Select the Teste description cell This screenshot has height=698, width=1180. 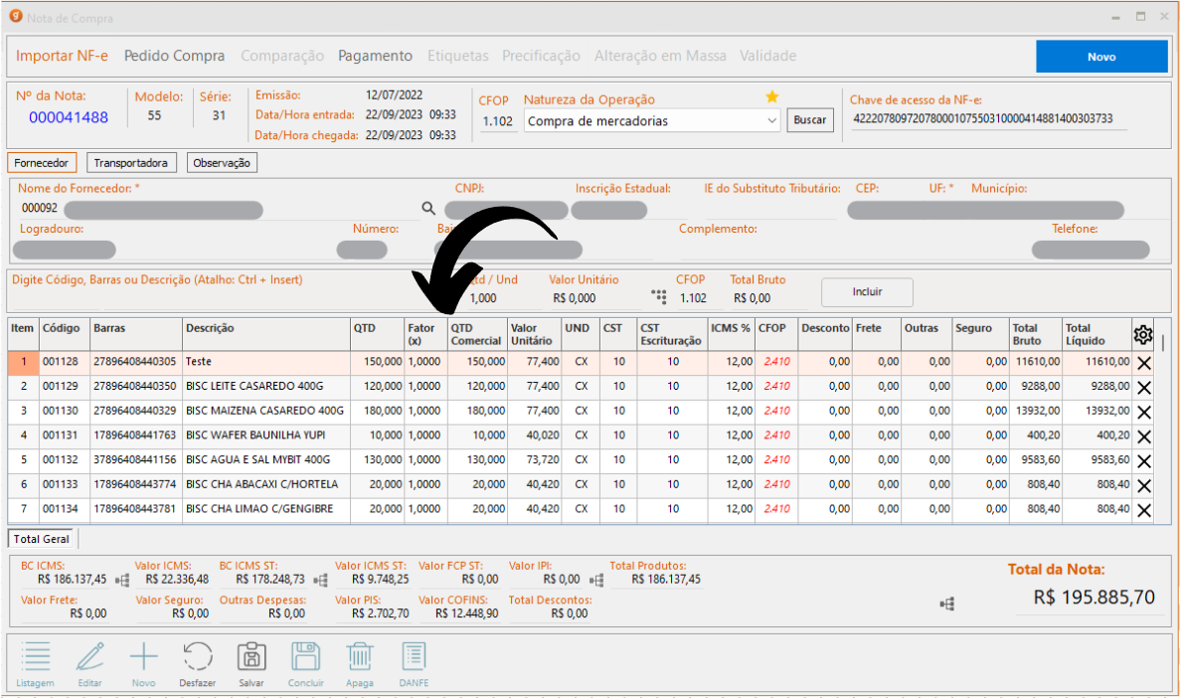266,362
